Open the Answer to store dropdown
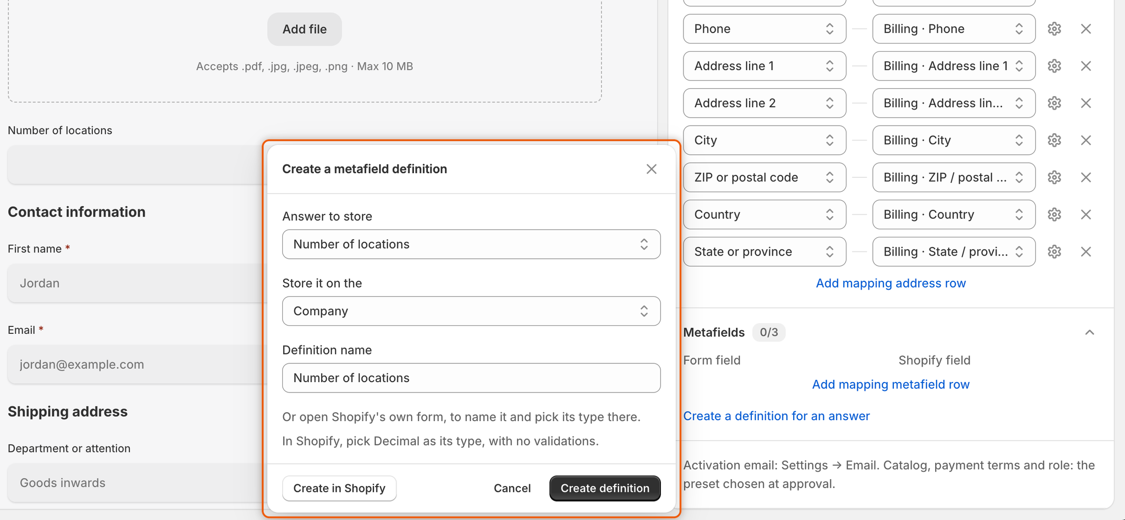 [x=471, y=244]
